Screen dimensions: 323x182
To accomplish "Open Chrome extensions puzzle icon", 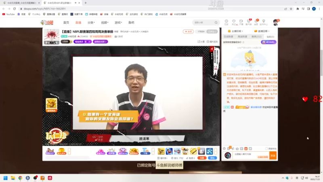I will coord(298,8).
